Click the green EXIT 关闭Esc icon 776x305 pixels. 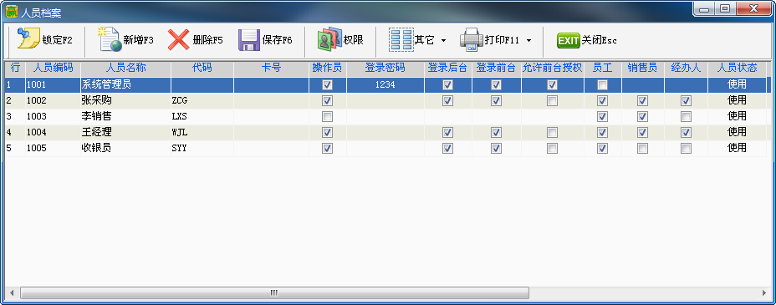568,40
